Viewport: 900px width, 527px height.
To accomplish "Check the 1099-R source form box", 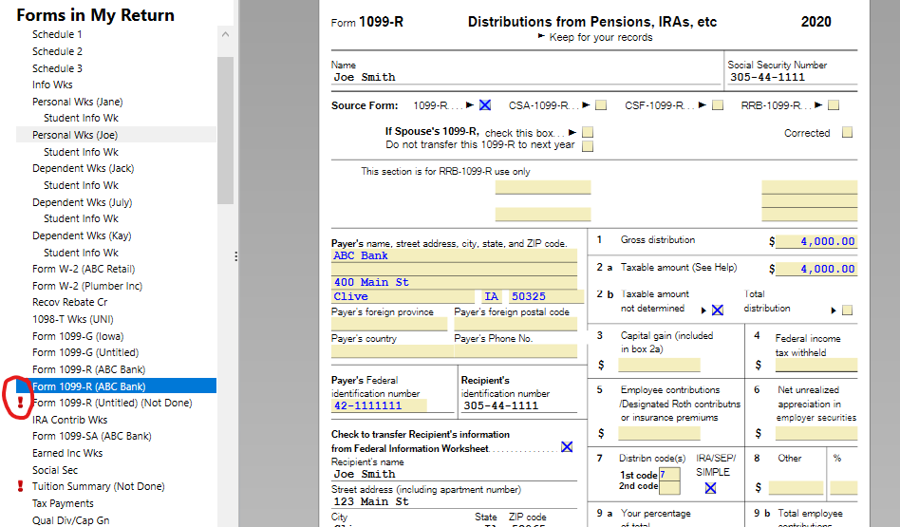I will point(485,105).
